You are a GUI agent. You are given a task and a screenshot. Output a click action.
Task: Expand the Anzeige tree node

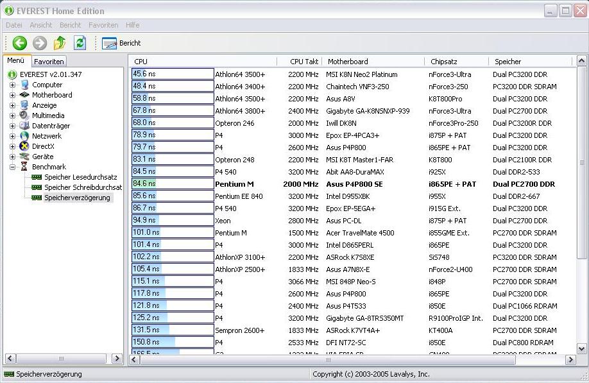point(12,105)
